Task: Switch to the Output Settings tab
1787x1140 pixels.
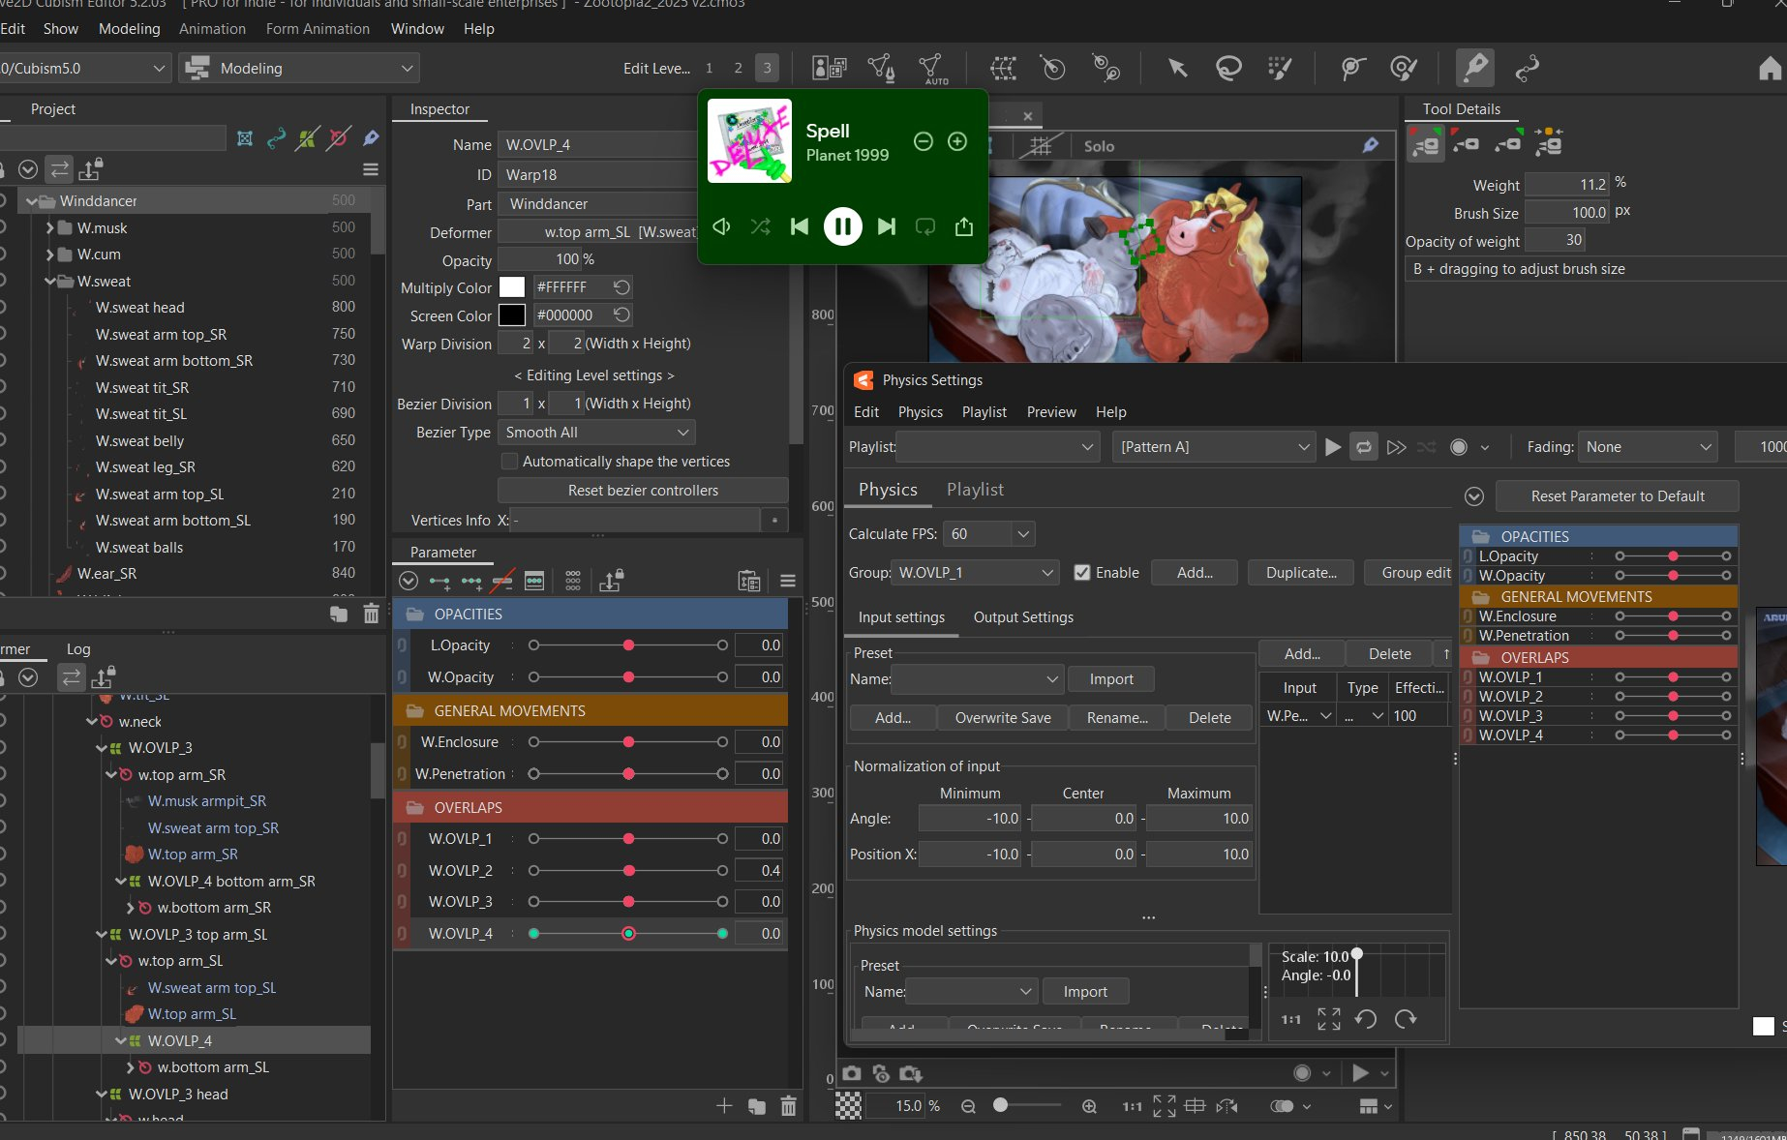Action: (x=1022, y=617)
